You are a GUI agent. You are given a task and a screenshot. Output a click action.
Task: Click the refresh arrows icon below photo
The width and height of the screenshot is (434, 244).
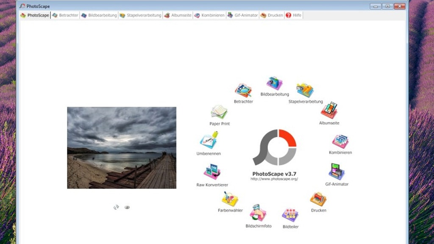(x=116, y=207)
